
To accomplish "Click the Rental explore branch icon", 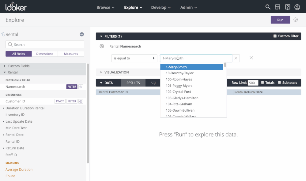I will [3, 34].
